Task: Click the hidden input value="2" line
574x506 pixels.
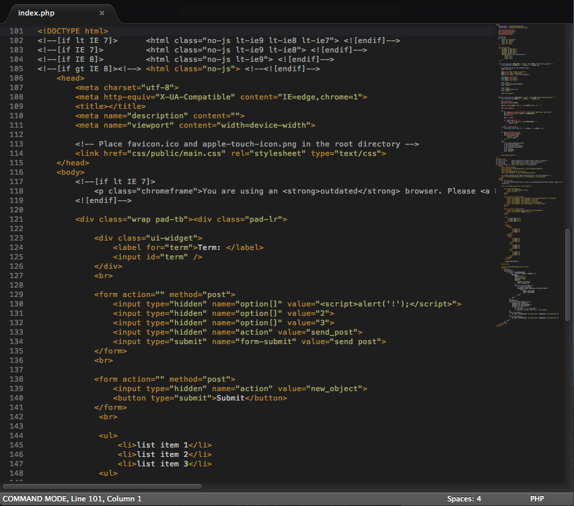Action: [223, 314]
